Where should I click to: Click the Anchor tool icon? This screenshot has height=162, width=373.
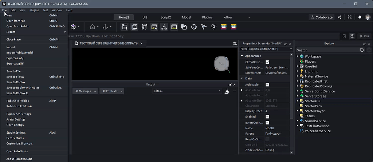pos(105,27)
